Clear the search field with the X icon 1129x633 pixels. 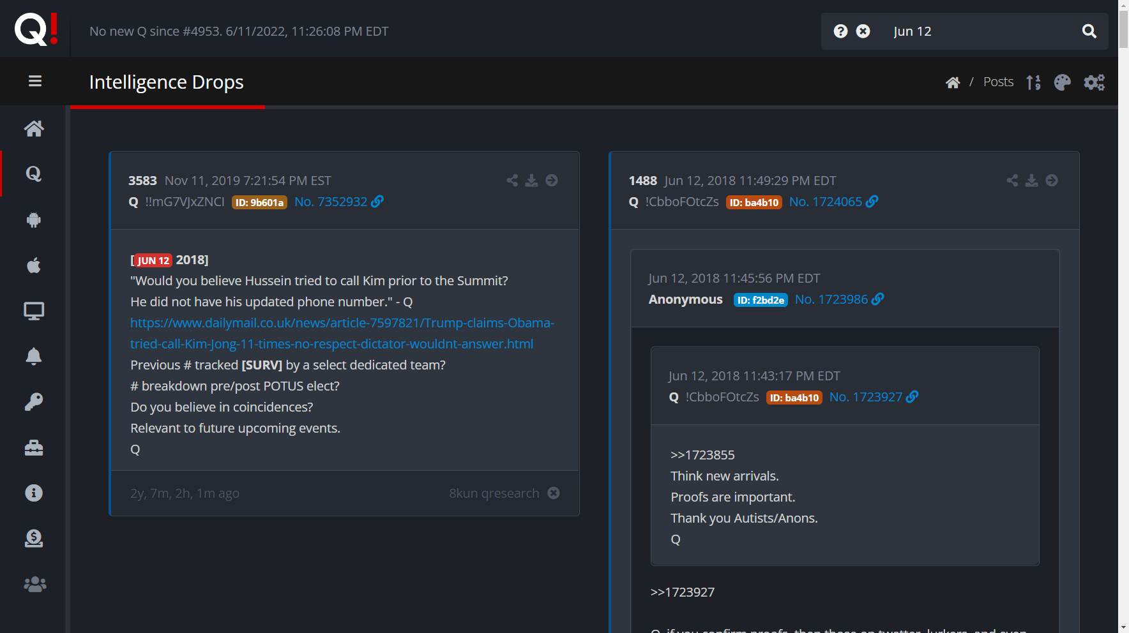click(863, 31)
